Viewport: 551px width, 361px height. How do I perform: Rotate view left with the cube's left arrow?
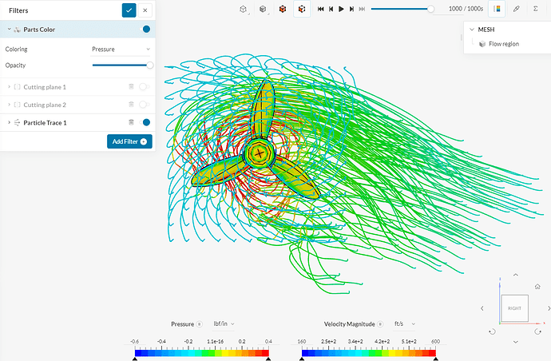tap(482, 308)
